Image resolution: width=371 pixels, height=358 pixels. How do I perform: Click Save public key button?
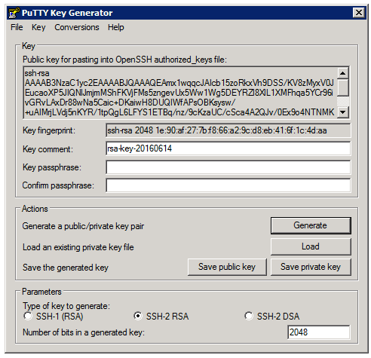click(x=227, y=267)
